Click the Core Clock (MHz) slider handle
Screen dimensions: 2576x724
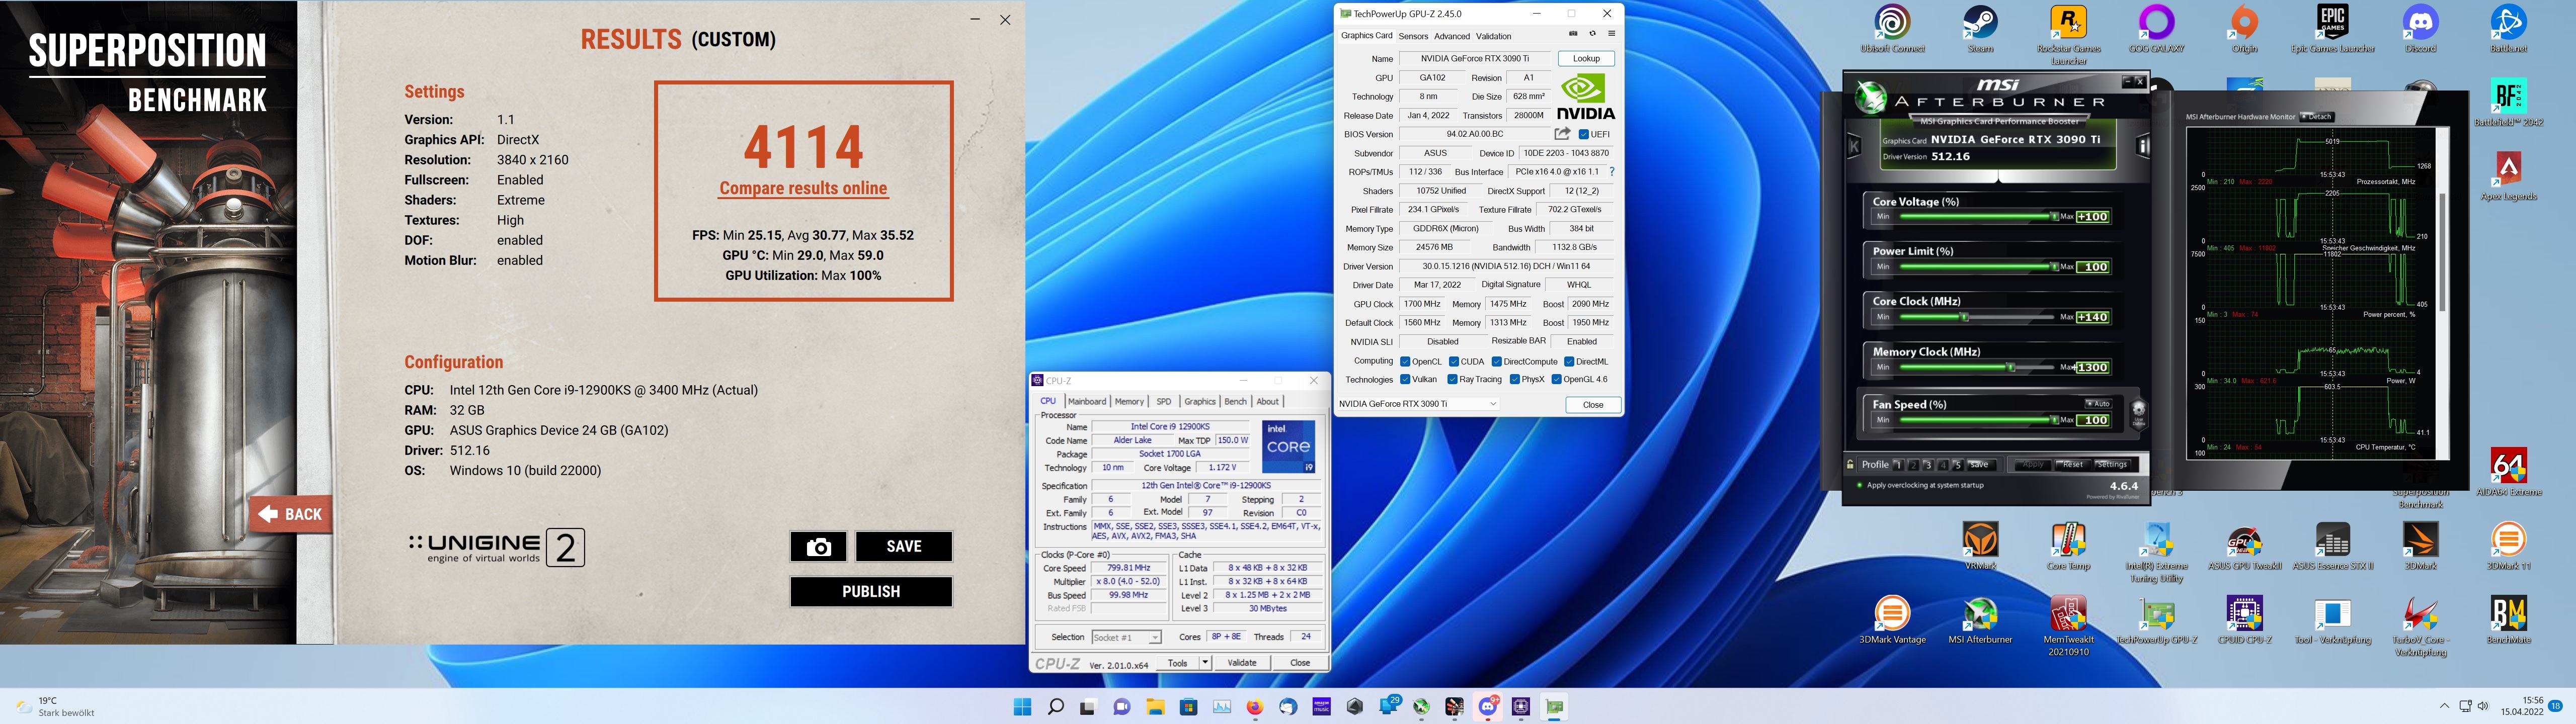pos(1963,317)
